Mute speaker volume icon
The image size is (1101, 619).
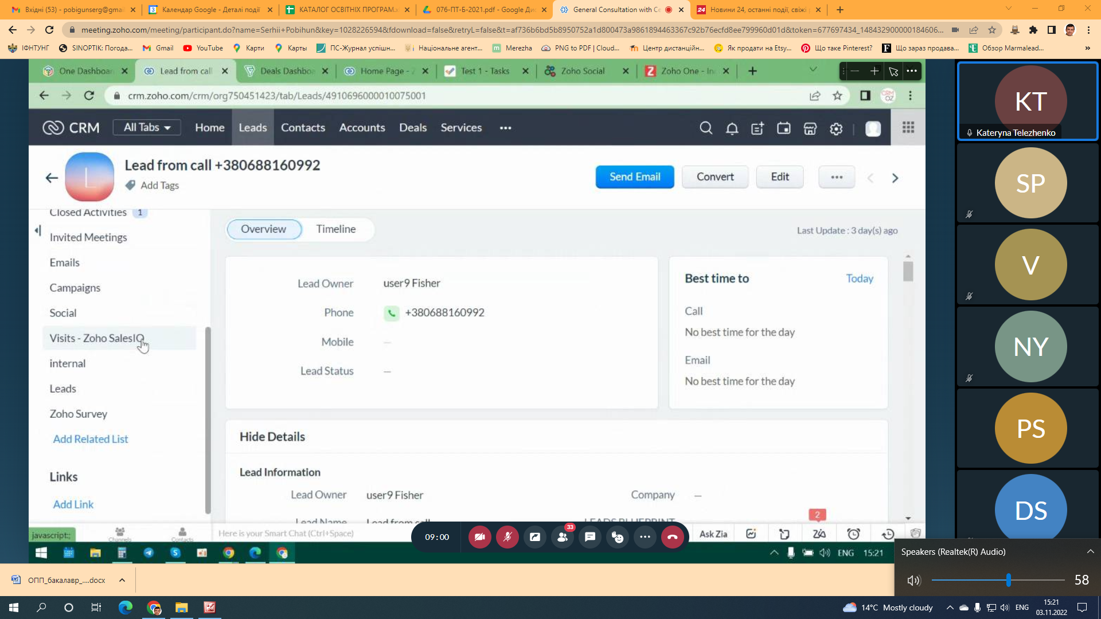[x=913, y=580]
